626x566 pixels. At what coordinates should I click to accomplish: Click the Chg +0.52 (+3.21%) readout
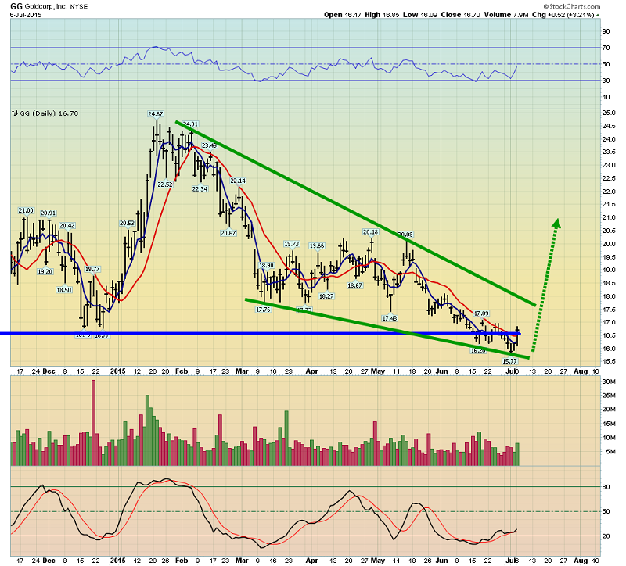[563, 15]
